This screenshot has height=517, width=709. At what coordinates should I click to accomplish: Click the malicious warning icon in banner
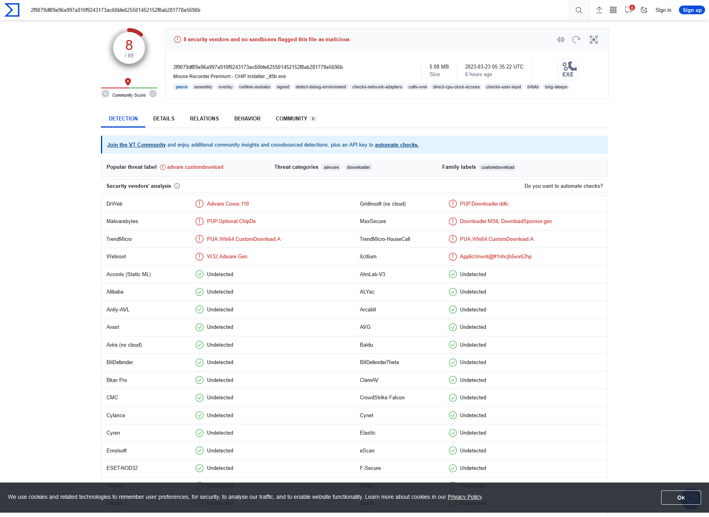point(177,40)
